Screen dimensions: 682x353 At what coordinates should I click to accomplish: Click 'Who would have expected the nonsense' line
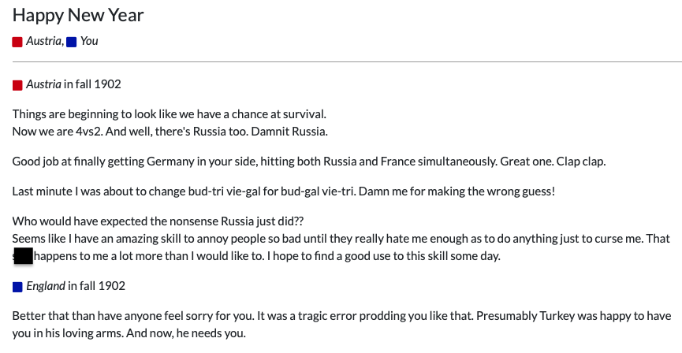click(x=158, y=221)
